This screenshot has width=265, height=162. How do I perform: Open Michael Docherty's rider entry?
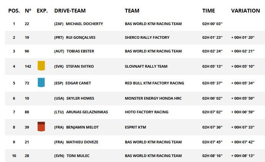tap(84, 24)
